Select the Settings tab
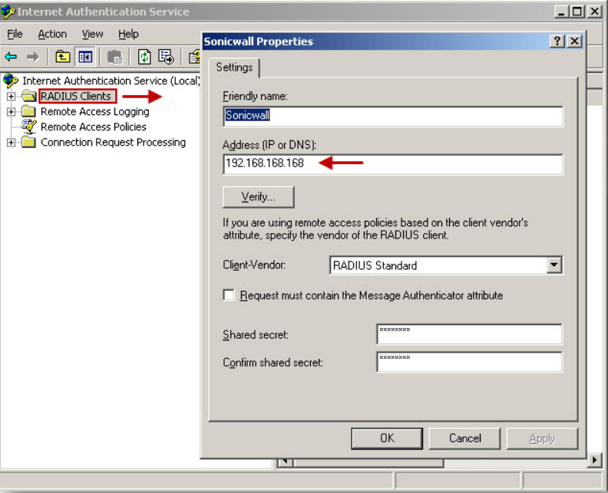 234,67
